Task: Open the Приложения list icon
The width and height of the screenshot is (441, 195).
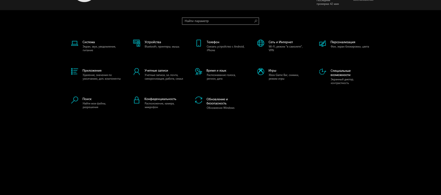Action: [75, 71]
